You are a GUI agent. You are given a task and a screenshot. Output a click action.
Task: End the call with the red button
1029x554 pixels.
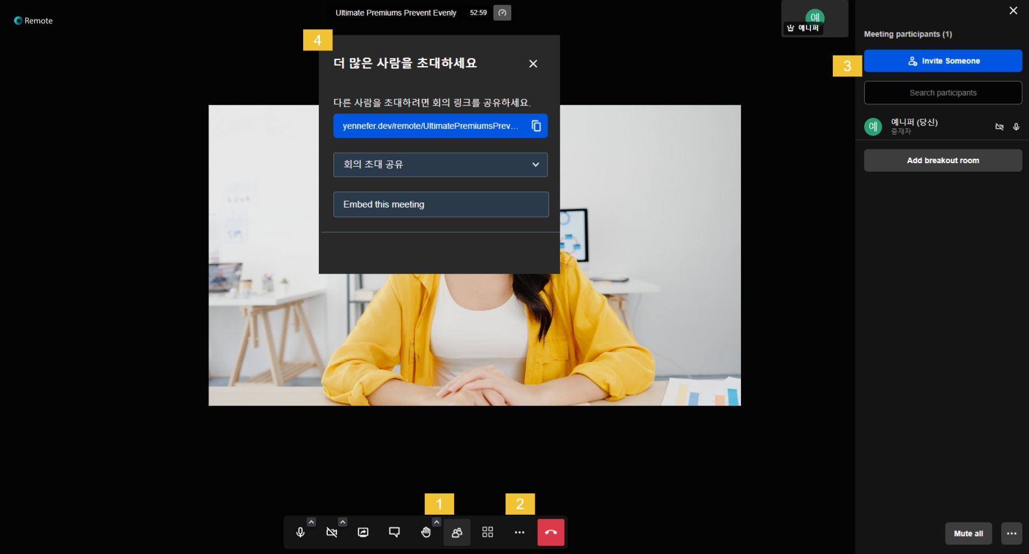point(550,532)
